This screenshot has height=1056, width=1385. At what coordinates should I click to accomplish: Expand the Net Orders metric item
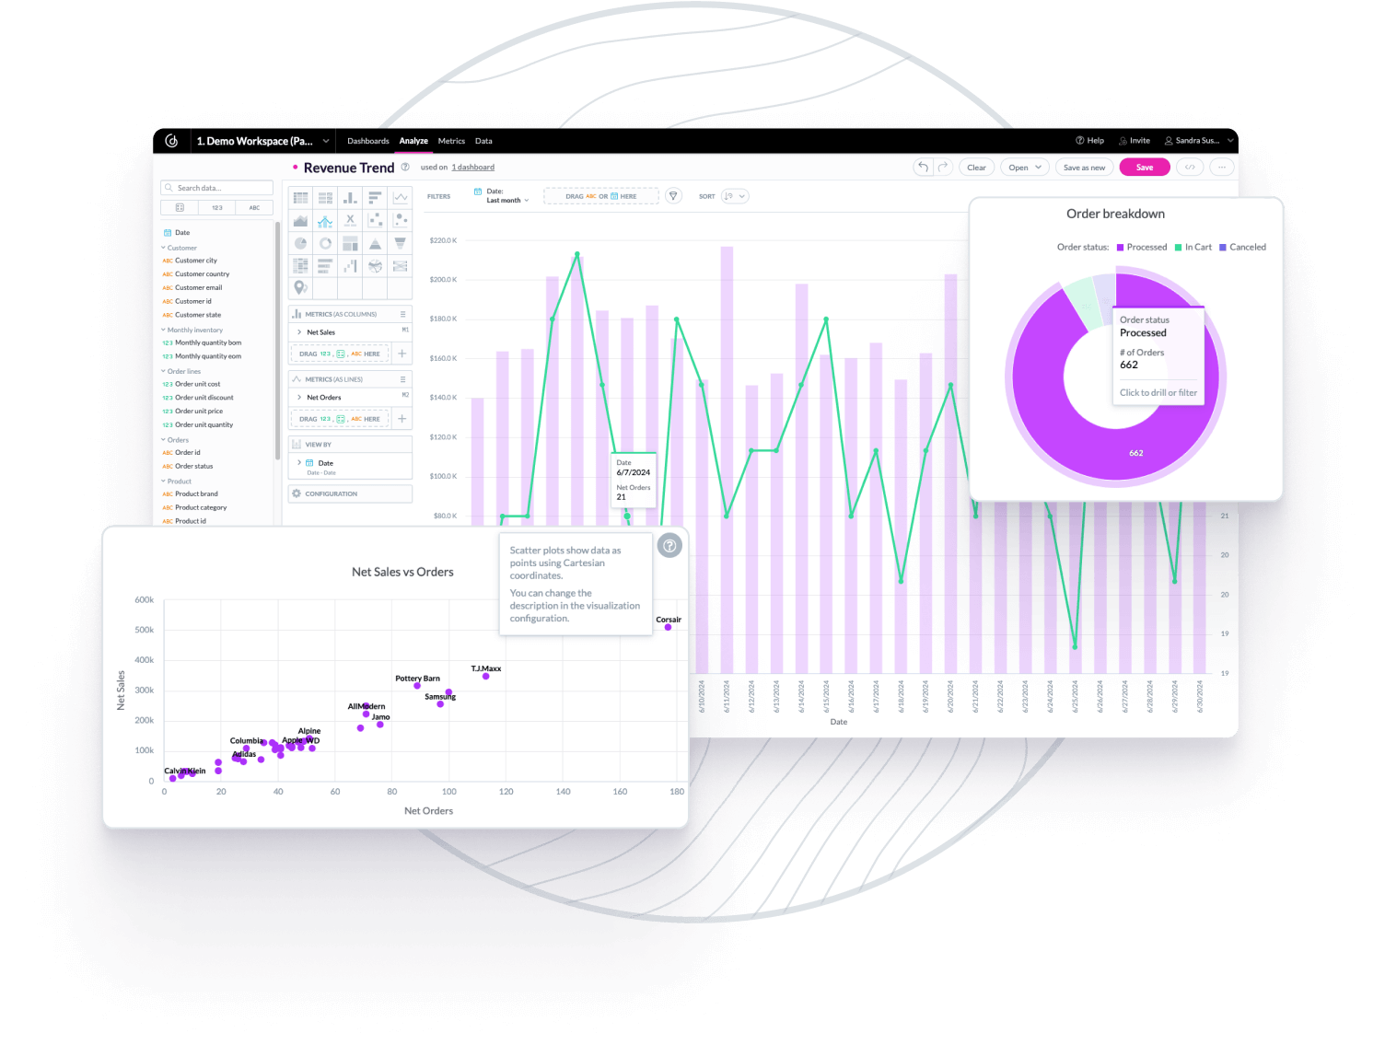pyautogui.click(x=350, y=398)
